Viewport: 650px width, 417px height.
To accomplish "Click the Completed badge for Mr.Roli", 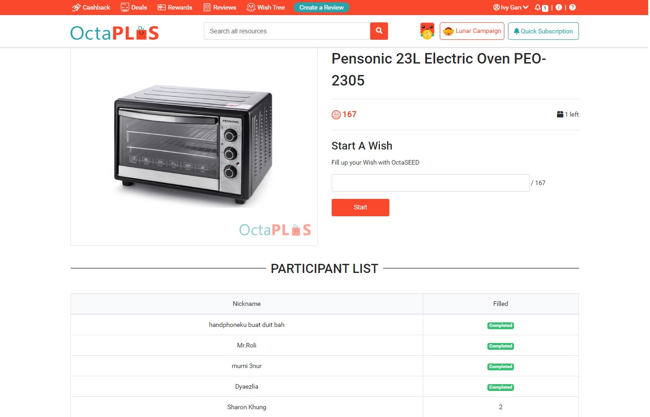I will pos(501,346).
